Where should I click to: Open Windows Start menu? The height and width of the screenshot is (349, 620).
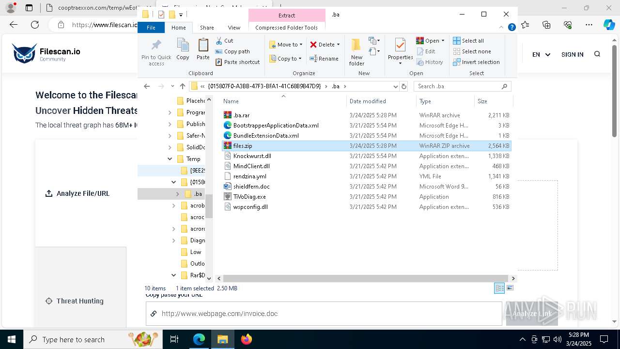11,339
